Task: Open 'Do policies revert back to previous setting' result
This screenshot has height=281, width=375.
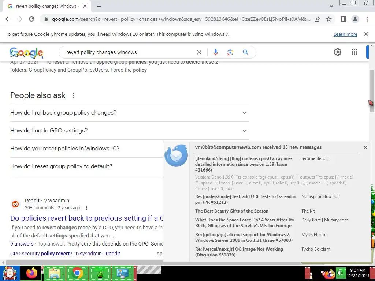Action: tap(86, 218)
